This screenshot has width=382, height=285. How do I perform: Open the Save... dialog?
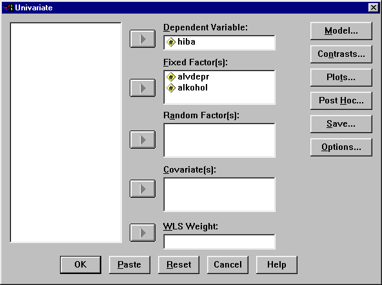click(x=341, y=124)
